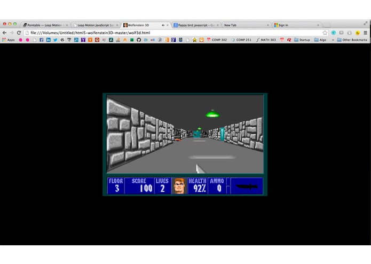Click BJ Blazkowicz face portrait in HUD
The image size is (371, 264).
pyautogui.click(x=179, y=186)
